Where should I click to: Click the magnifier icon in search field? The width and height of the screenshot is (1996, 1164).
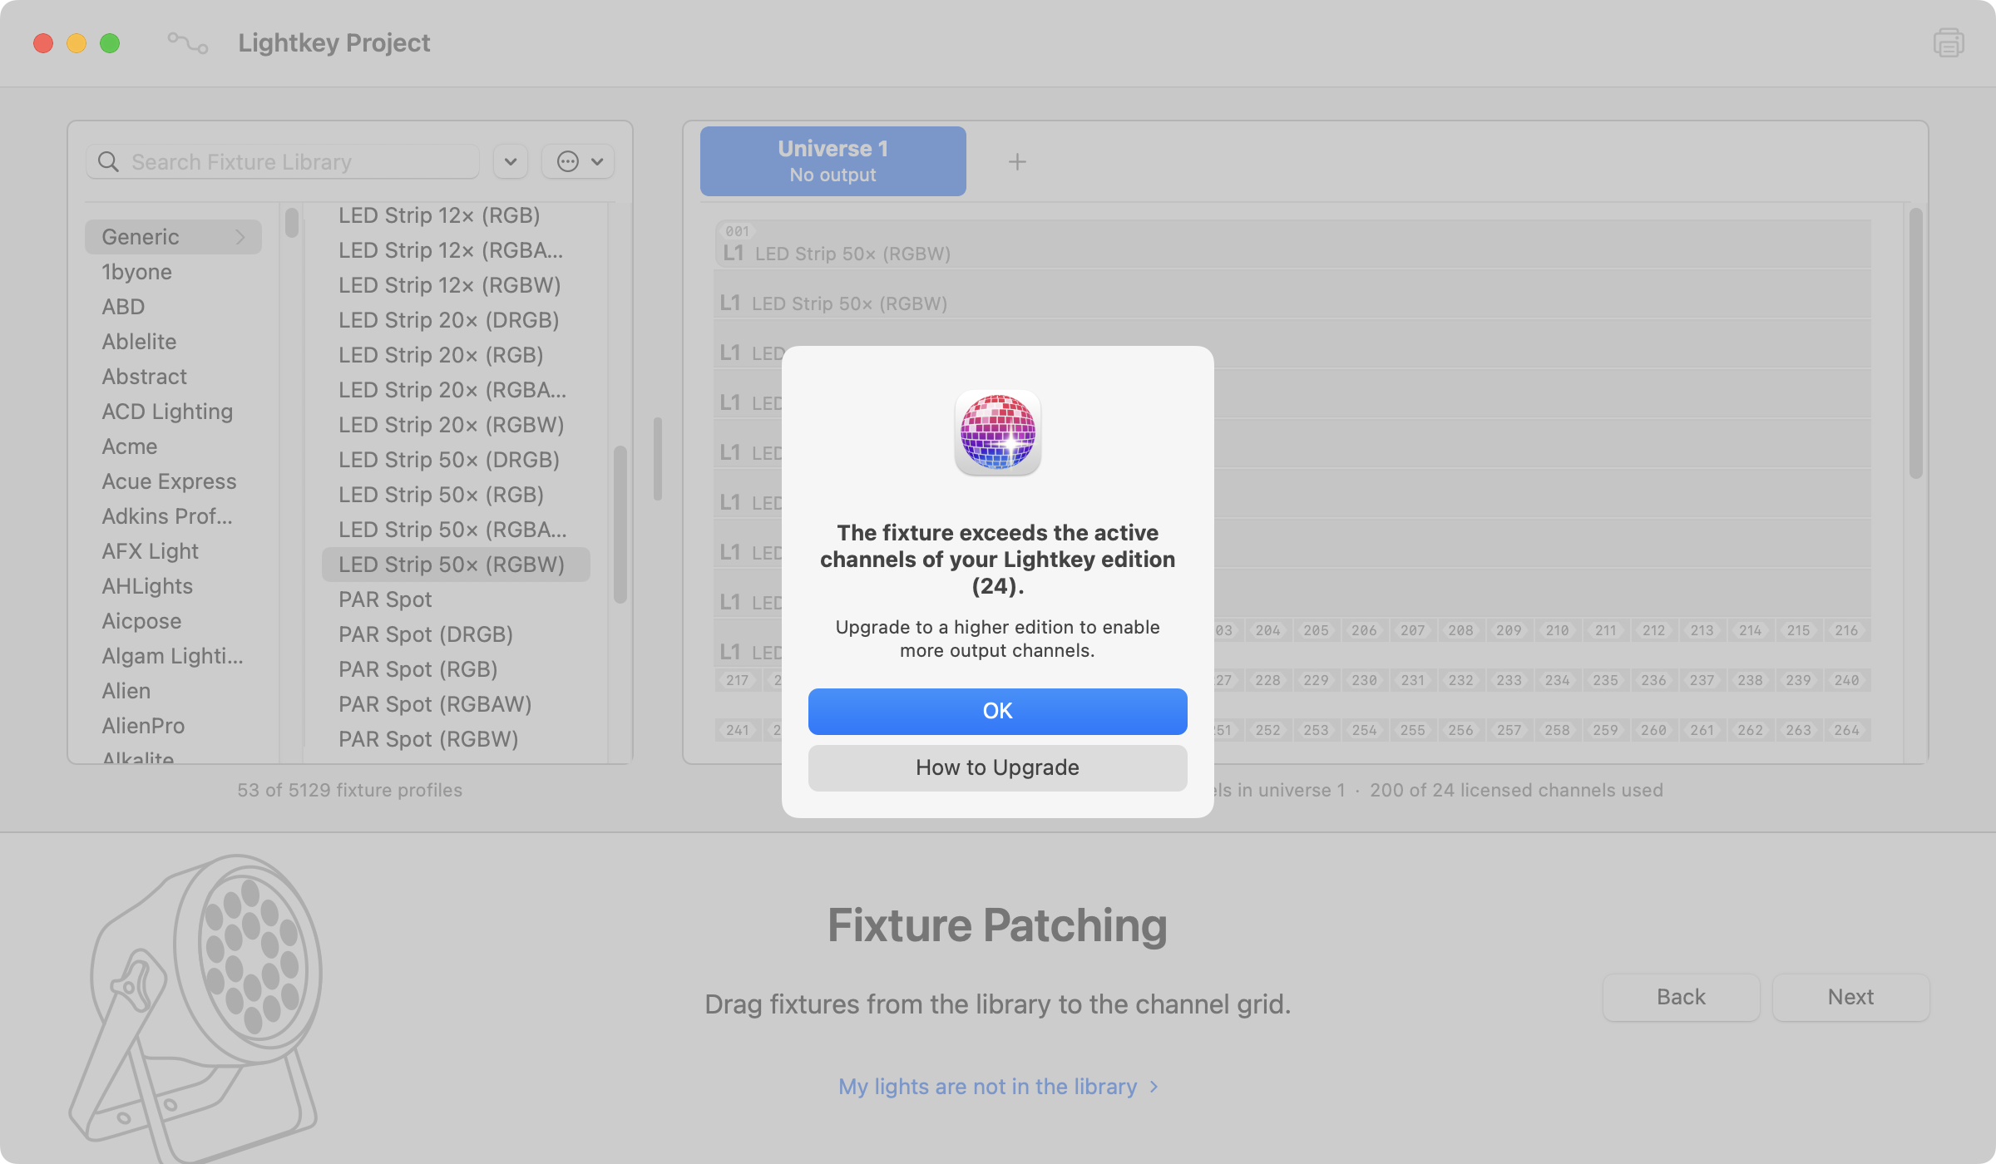click(x=108, y=161)
